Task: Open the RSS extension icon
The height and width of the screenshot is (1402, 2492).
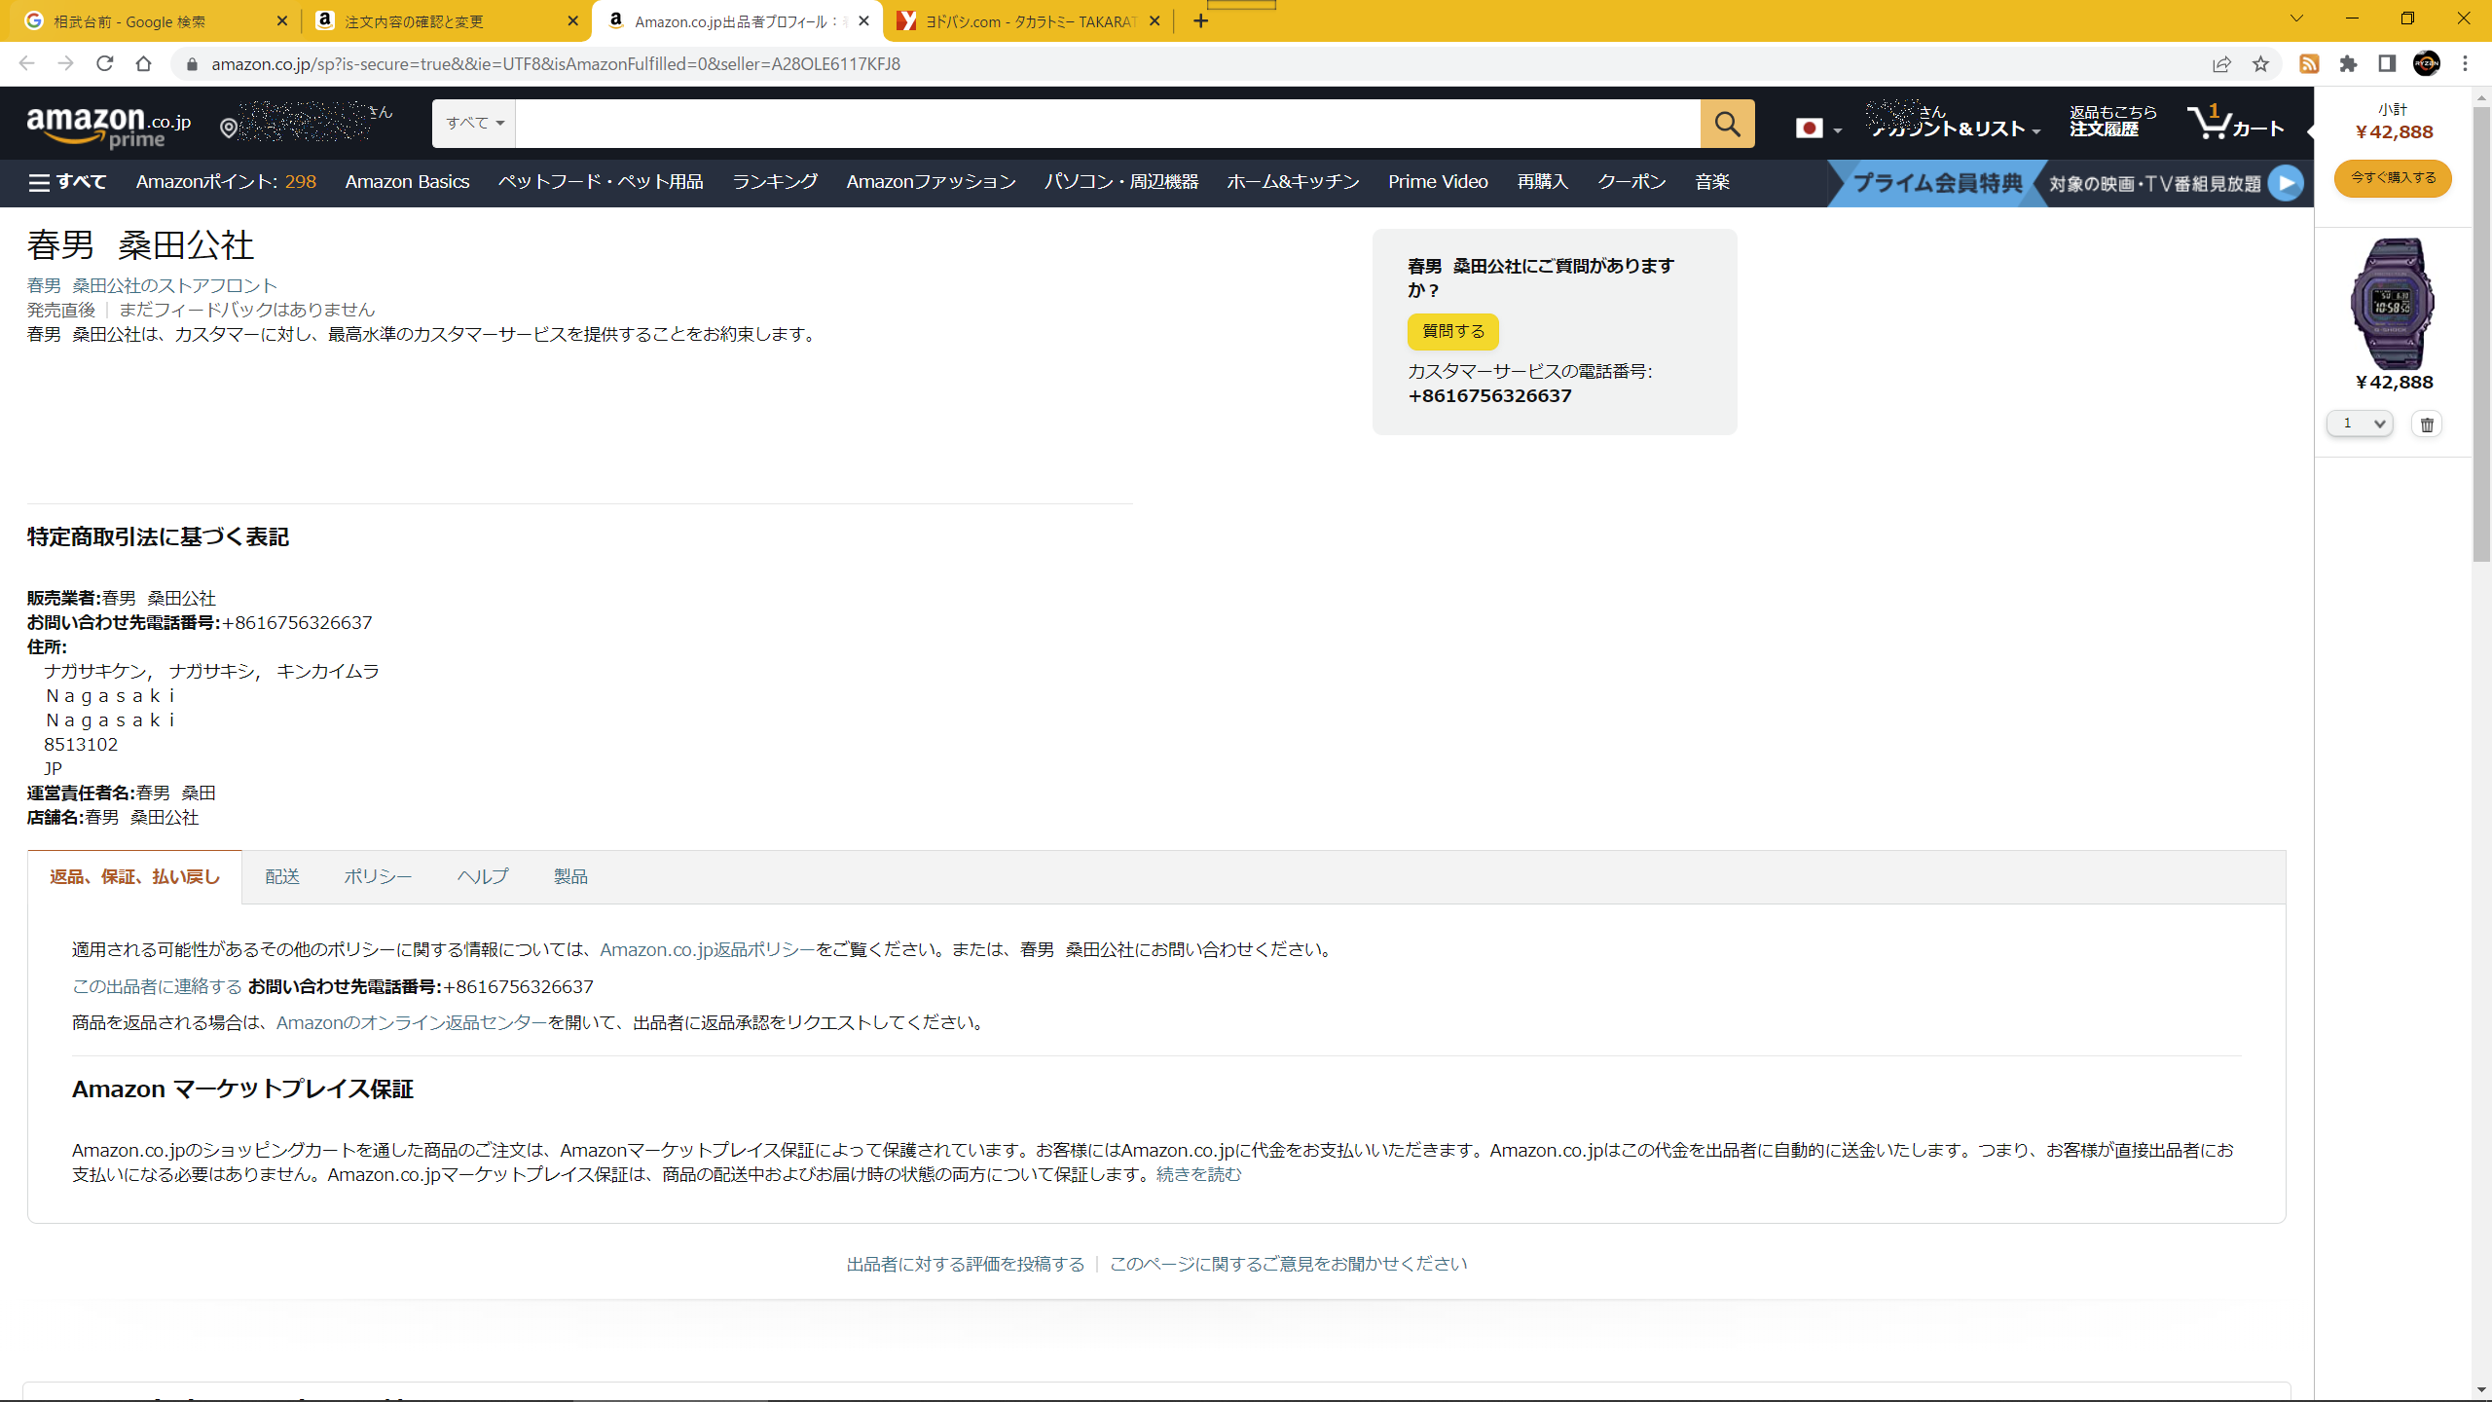Action: click(2309, 64)
